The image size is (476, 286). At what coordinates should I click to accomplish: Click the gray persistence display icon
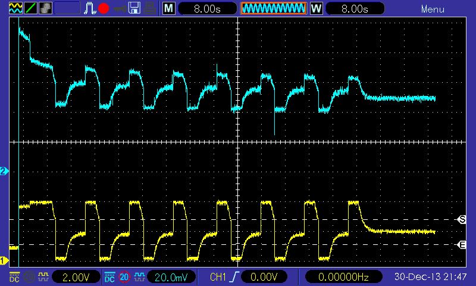click(x=46, y=8)
